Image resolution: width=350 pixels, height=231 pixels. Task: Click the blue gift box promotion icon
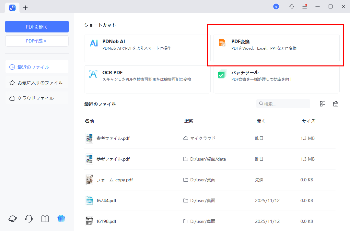(61, 219)
